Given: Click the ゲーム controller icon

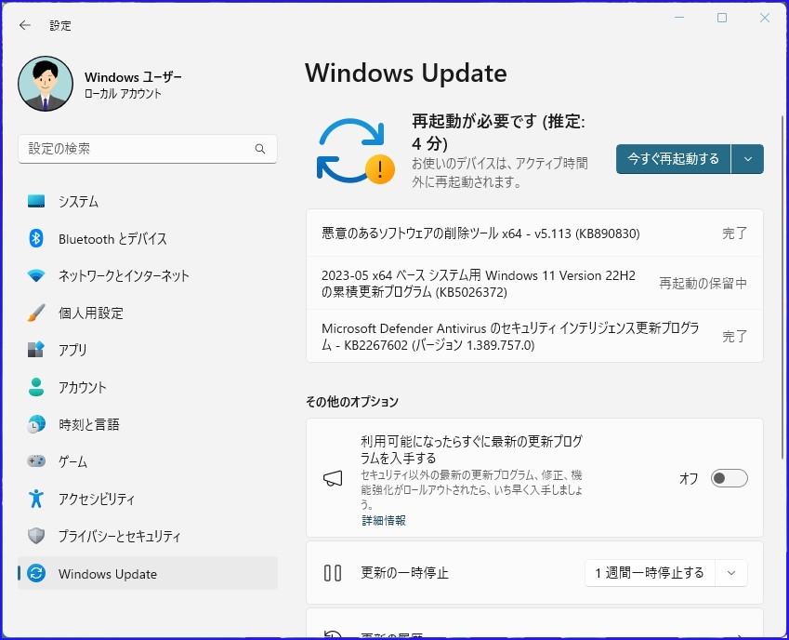Looking at the screenshot, I should [36, 461].
